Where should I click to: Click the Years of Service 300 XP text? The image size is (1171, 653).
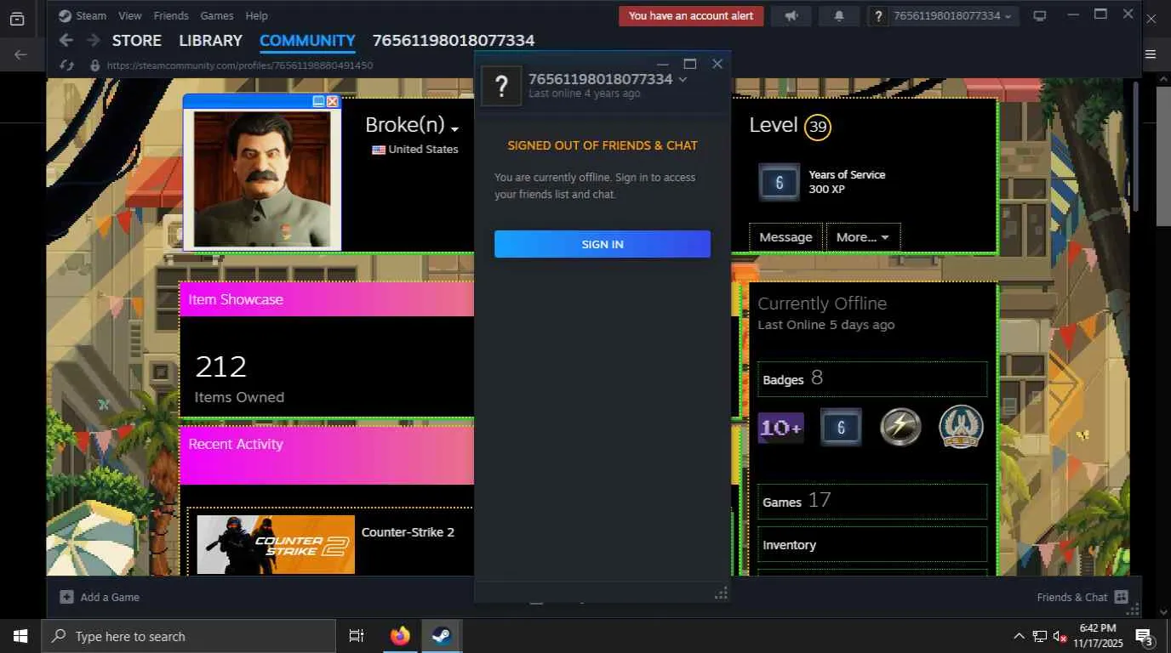[847, 182]
